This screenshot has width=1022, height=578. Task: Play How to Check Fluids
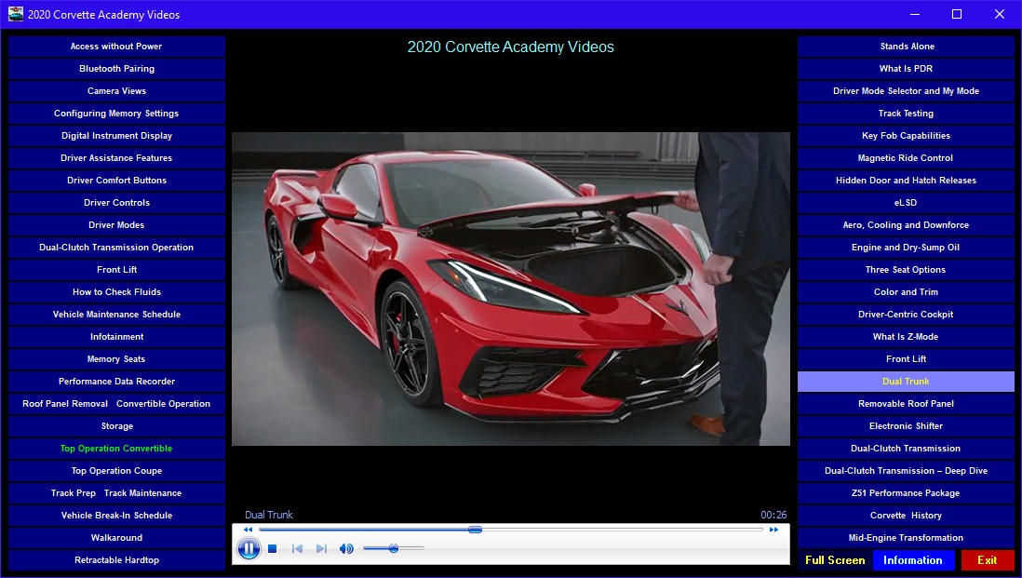coord(116,292)
